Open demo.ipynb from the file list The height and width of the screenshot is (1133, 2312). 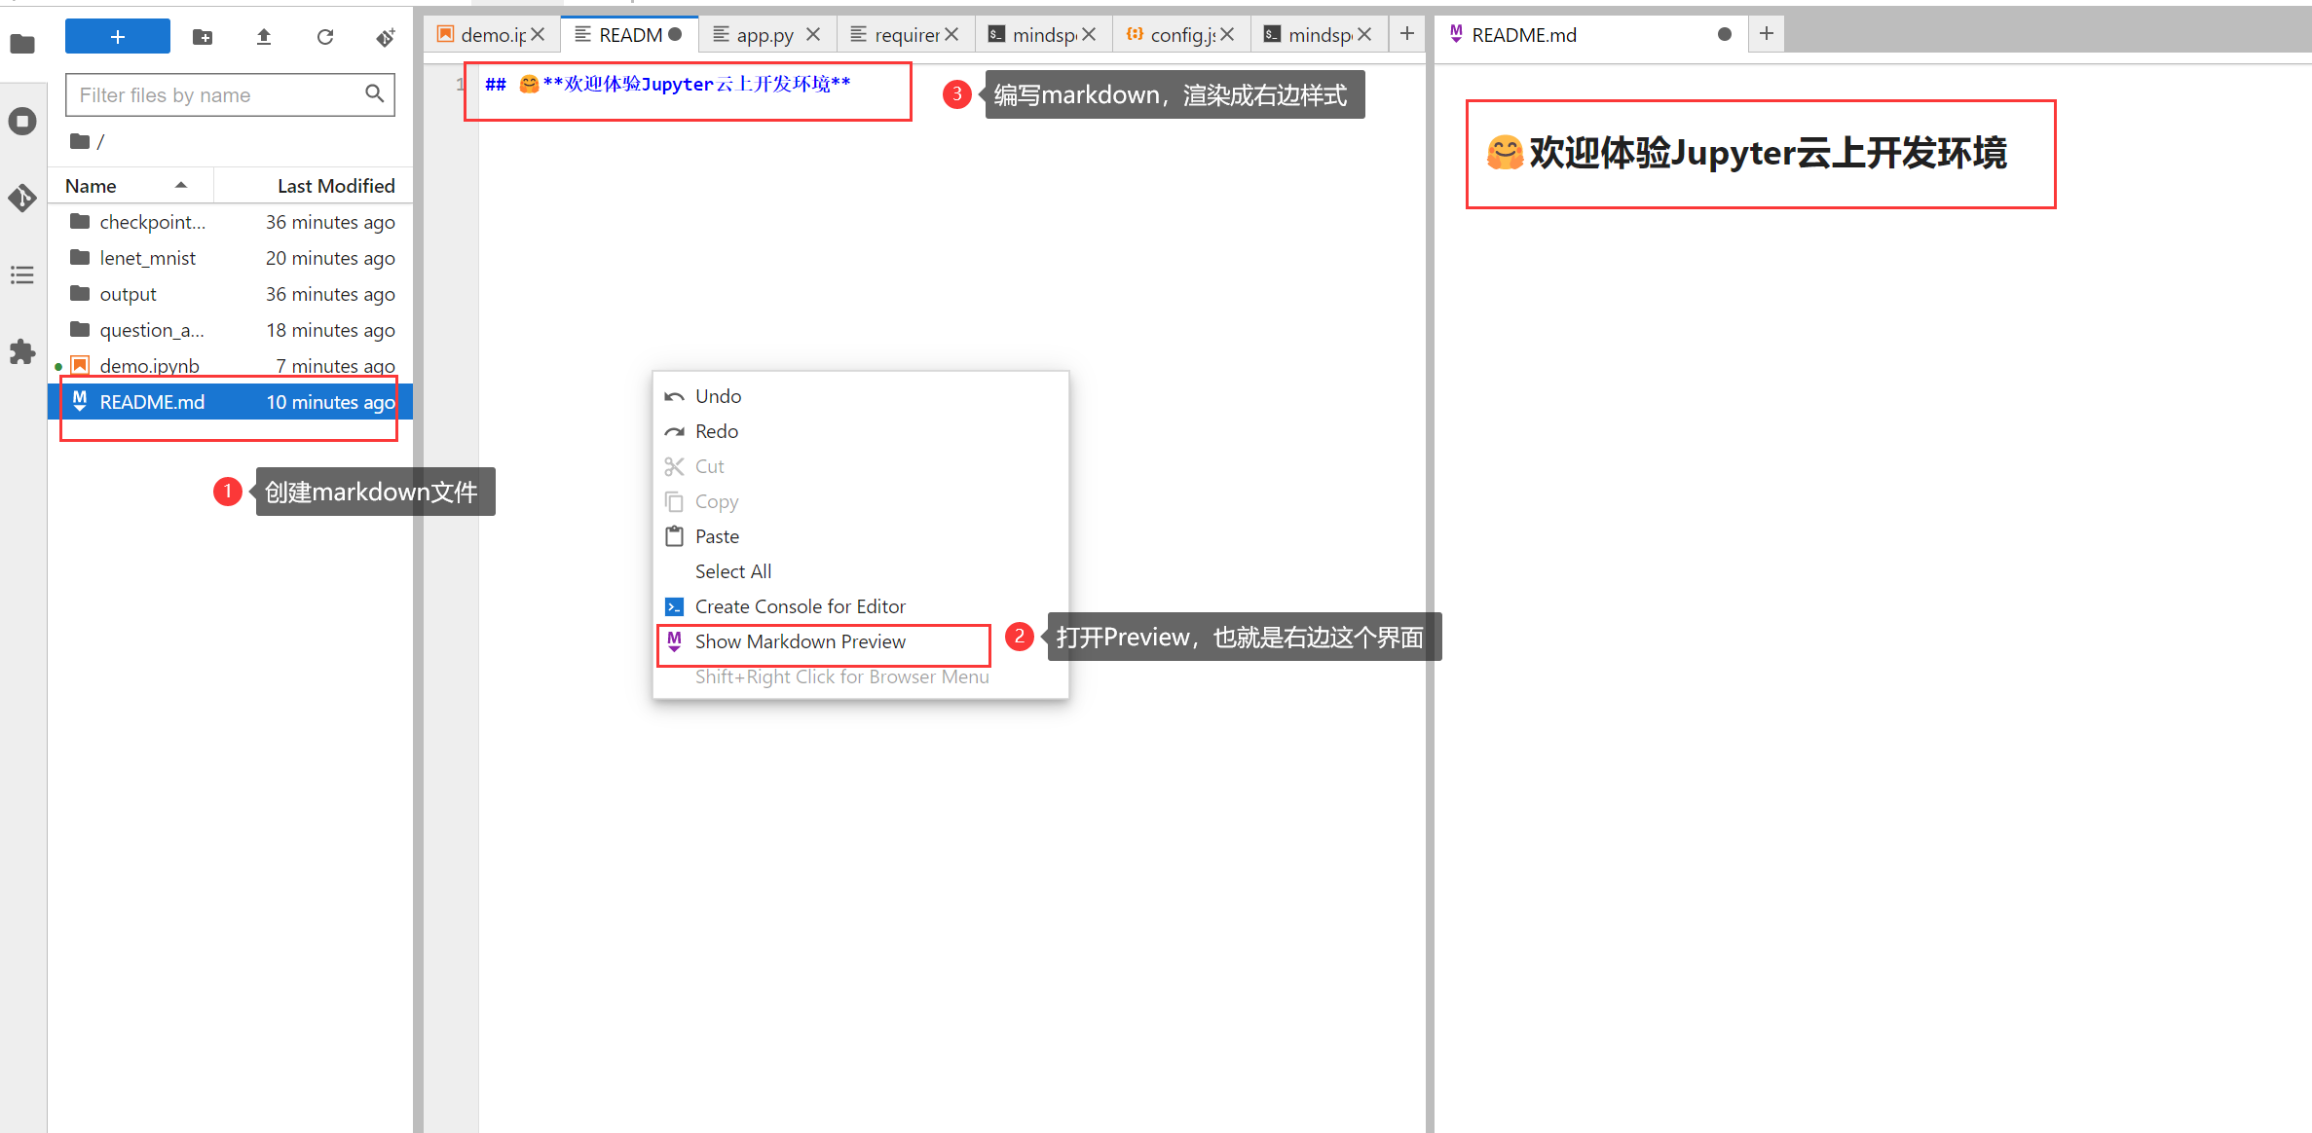coord(148,365)
